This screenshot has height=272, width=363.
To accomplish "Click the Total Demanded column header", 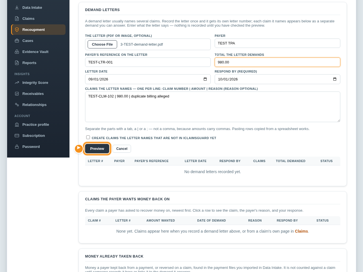I will 291,161.
